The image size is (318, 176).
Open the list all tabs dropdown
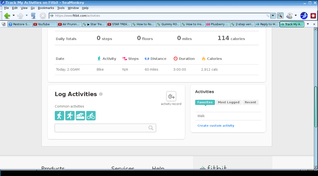tap(308, 24)
